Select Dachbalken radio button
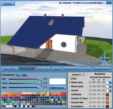Screen dimensions: 113x109 tap(69, 106)
